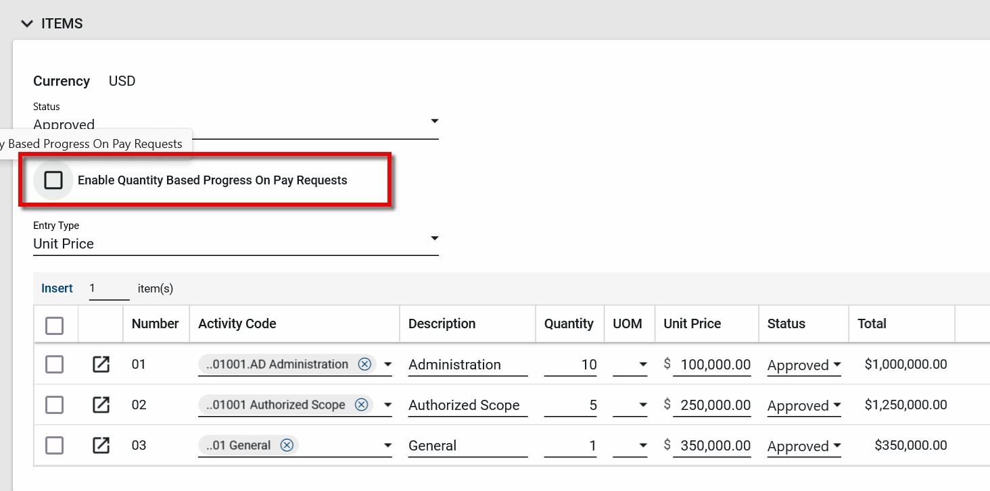Click the insert item count field
990x491 pixels.
[108, 288]
